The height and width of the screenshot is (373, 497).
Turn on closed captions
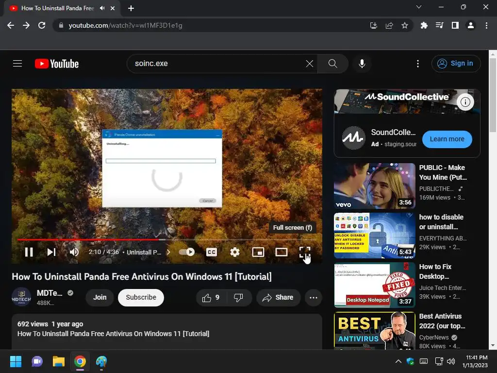(x=212, y=252)
